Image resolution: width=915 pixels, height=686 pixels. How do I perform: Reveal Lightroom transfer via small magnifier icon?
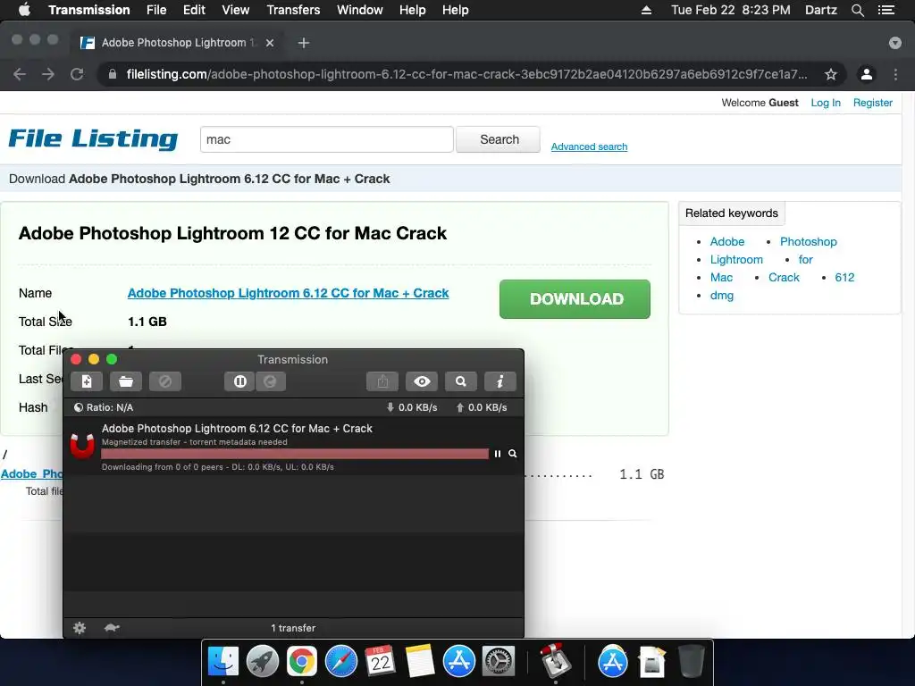click(512, 454)
